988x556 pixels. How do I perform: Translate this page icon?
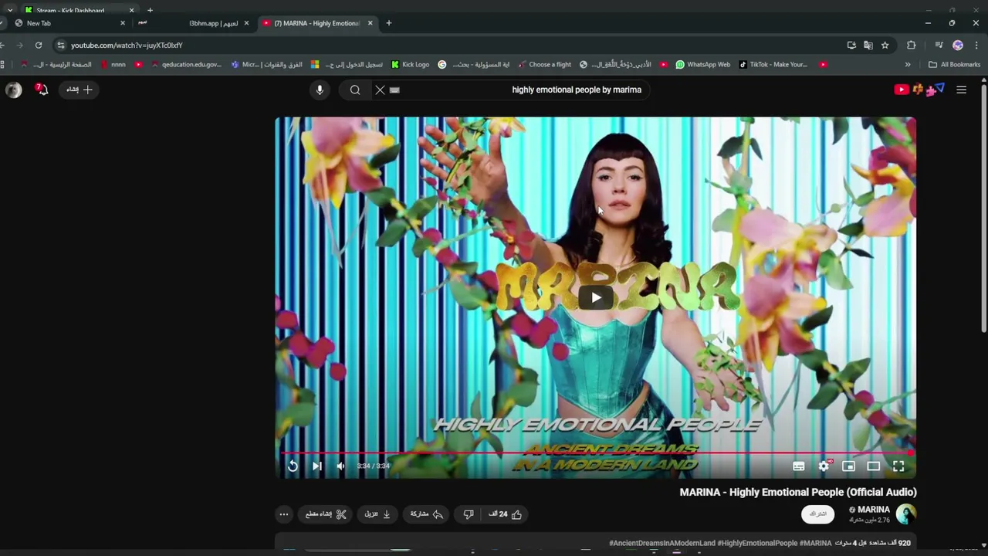(868, 45)
